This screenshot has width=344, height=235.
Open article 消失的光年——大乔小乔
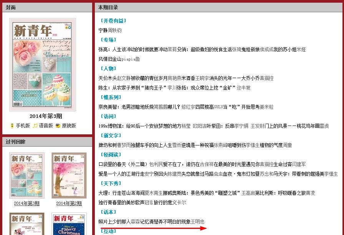(x=234, y=78)
